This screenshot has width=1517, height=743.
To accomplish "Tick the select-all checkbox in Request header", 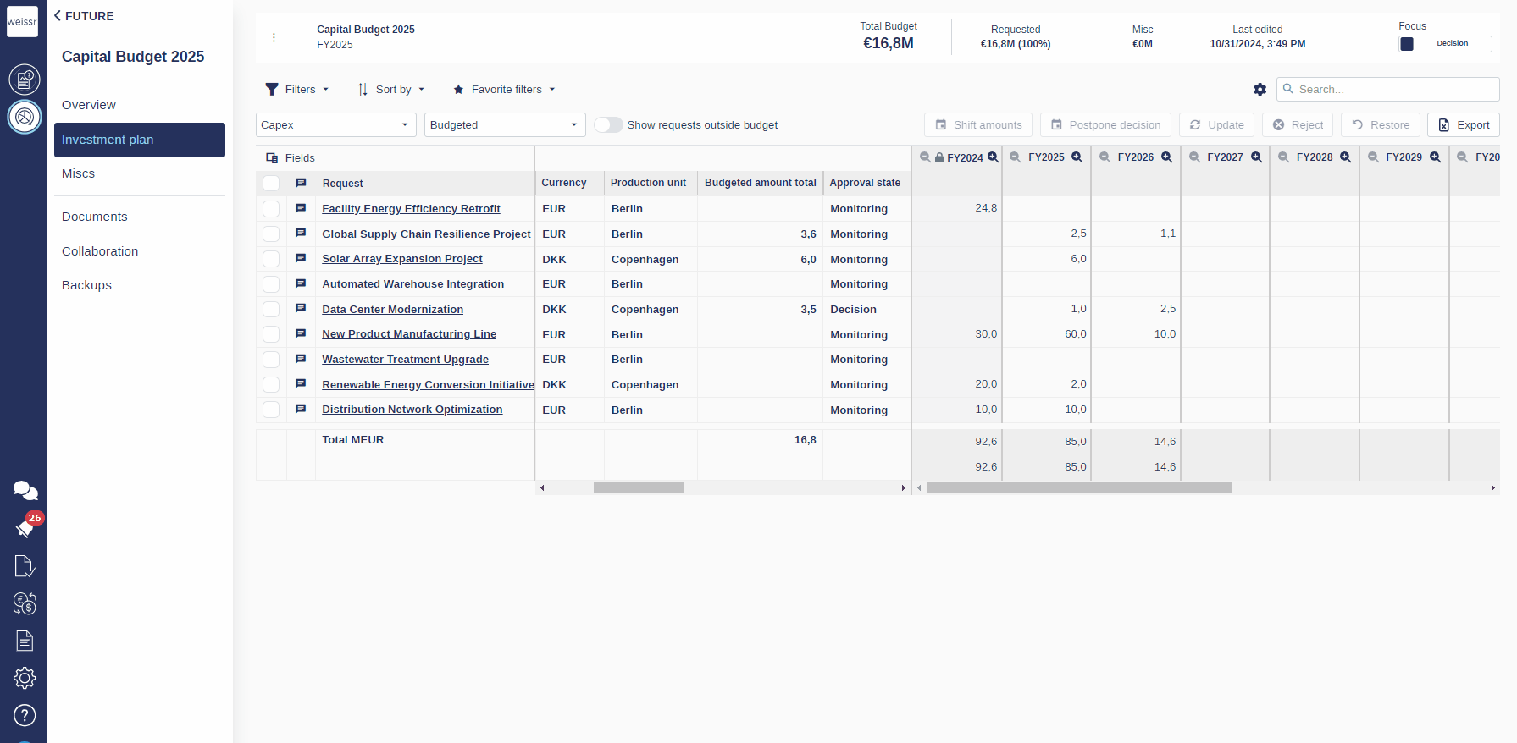I will tap(271, 184).
